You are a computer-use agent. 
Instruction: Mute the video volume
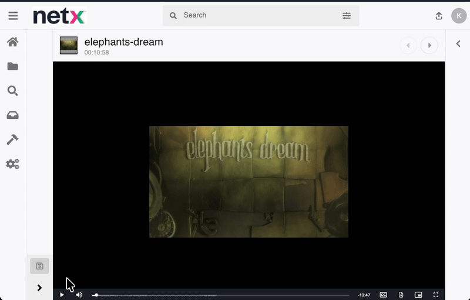tap(79, 295)
